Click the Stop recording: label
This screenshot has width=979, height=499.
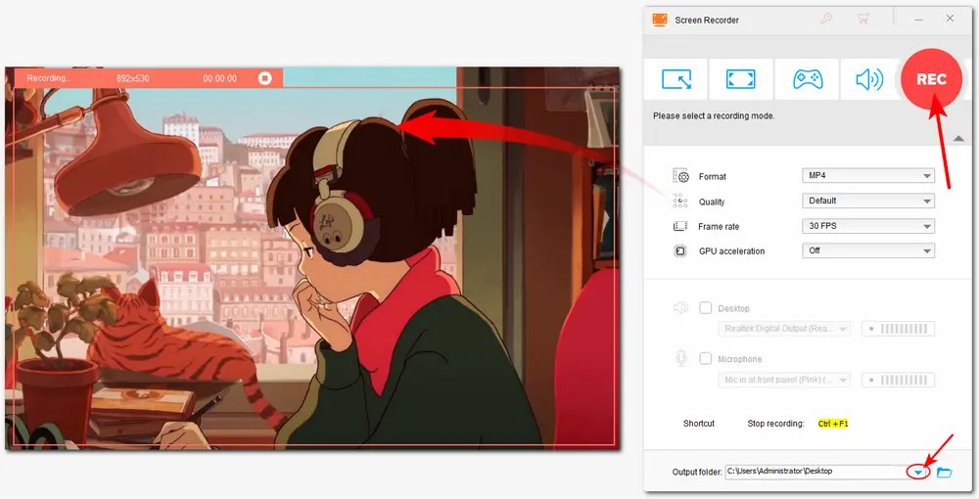775,424
